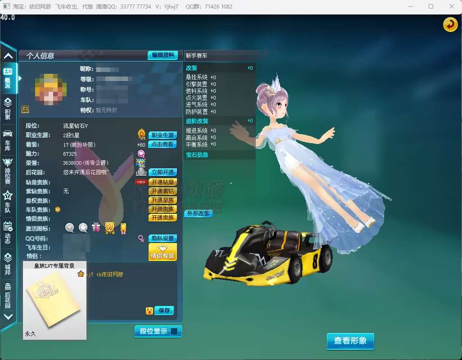Viewport: 462px width, 360px height.
Task: Click the yellow and black kart model
Action: pos(269,253)
